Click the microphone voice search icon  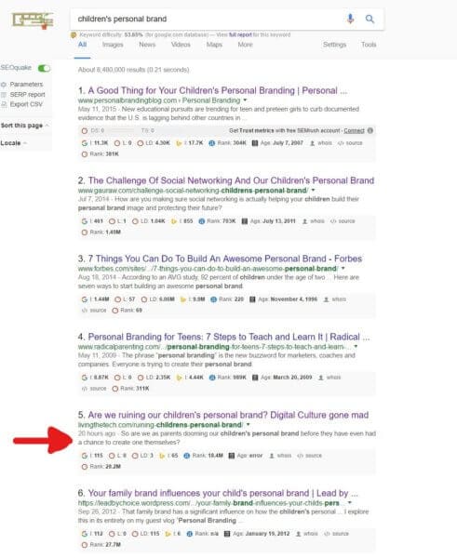coord(350,19)
